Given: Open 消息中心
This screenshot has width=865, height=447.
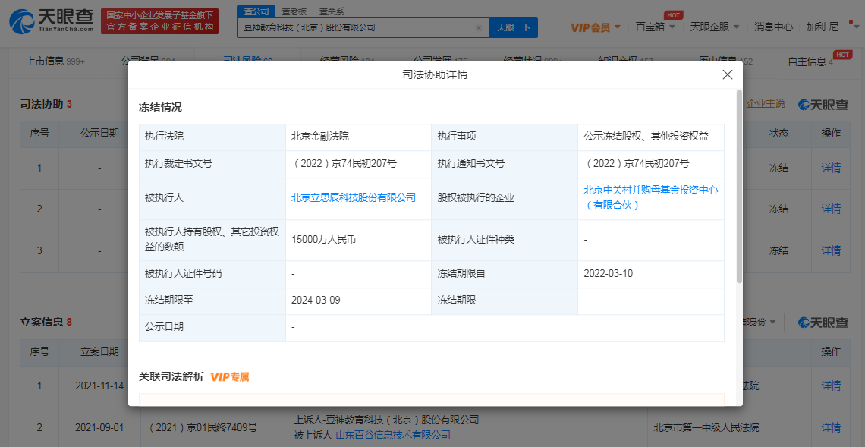Looking at the screenshot, I should point(773,27).
